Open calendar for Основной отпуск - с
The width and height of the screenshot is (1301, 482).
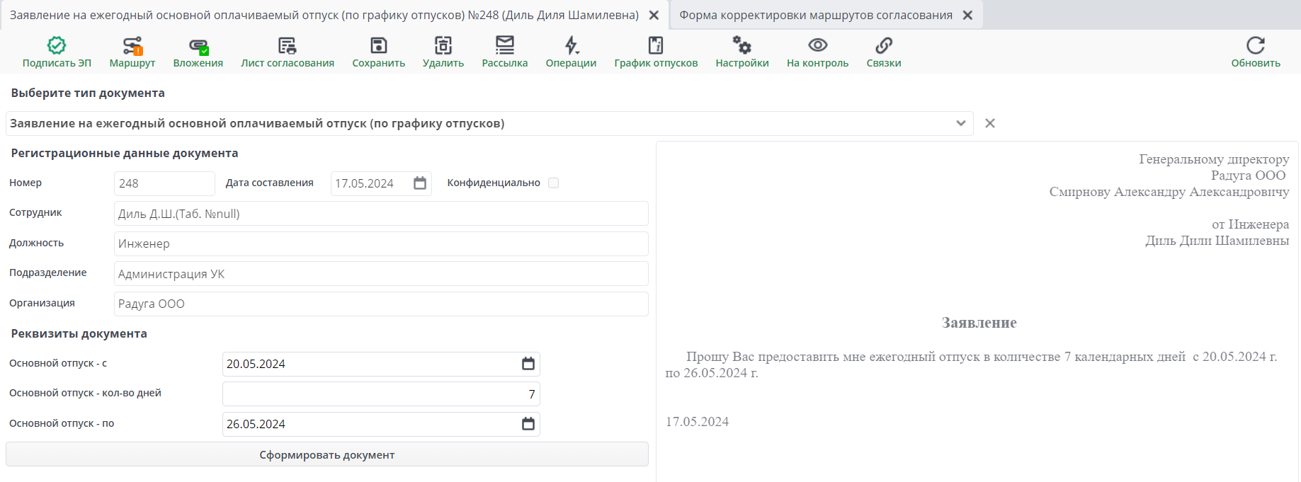pos(528,364)
